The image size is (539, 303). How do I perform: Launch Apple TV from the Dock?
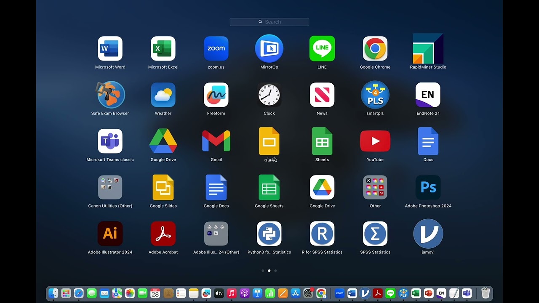pos(219,293)
